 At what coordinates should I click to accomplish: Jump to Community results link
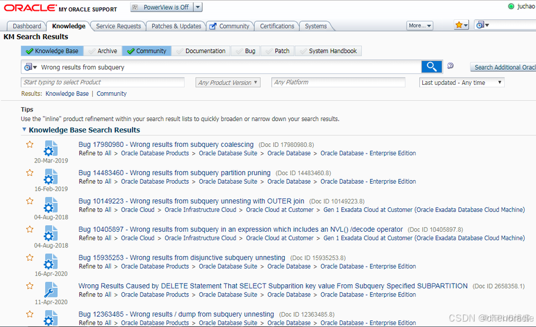[111, 93]
